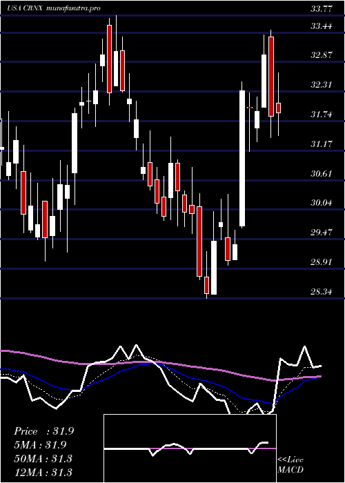Select the 31.17 price axis label
The width and height of the screenshot is (345, 483).
coord(322,144)
